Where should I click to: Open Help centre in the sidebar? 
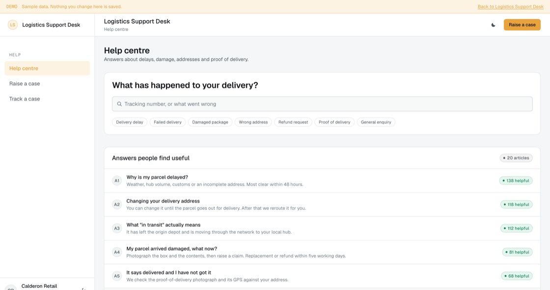click(x=47, y=68)
